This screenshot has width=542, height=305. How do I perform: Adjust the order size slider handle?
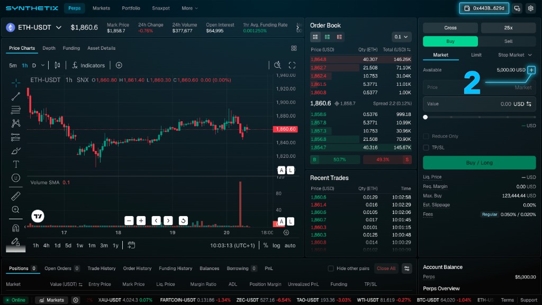coord(426,117)
